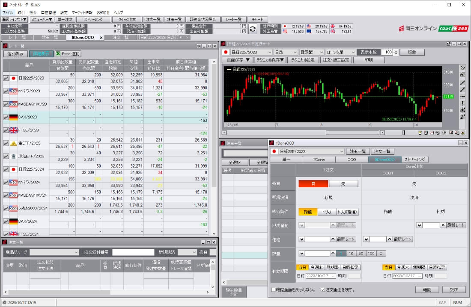The width and height of the screenshot is (471, 307).
Task: Select the straight line drawing tool in chart
Action: (462, 90)
